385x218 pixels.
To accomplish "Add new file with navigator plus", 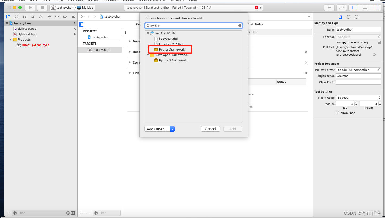I will pyautogui.click(x=8, y=213).
